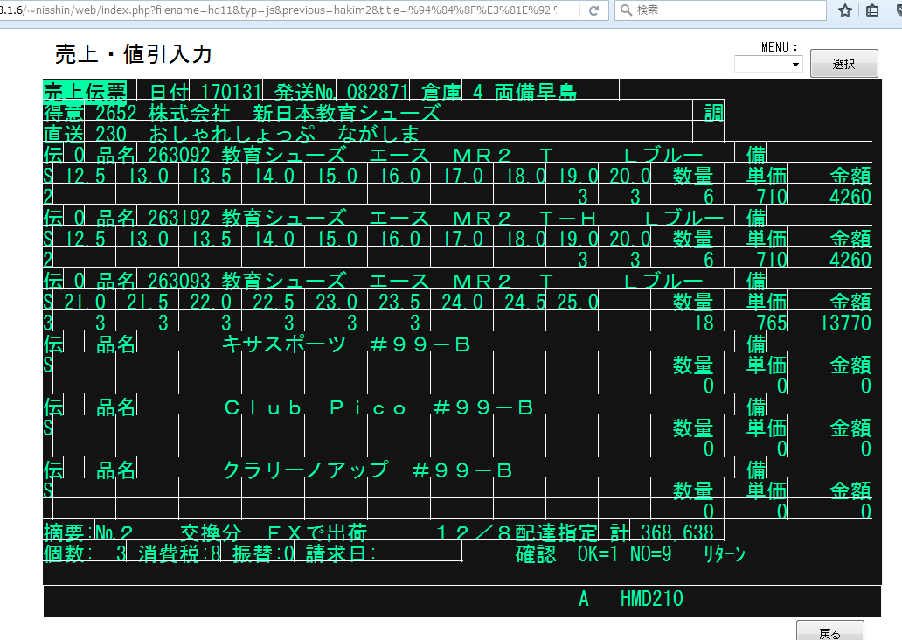Viewport: 902px width, 640px height.
Task: Click the browser URL address bar
Action: point(288,10)
